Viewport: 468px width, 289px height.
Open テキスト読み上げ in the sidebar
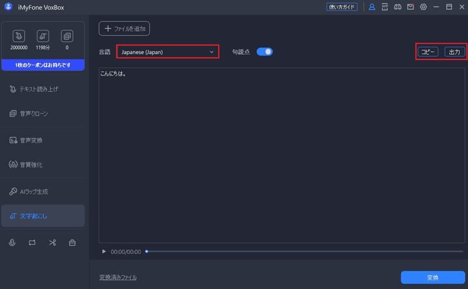point(43,89)
